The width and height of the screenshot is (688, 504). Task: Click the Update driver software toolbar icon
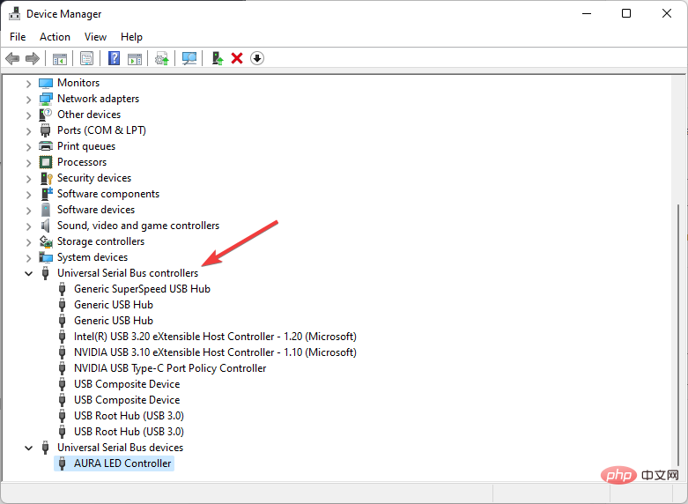[x=161, y=58]
